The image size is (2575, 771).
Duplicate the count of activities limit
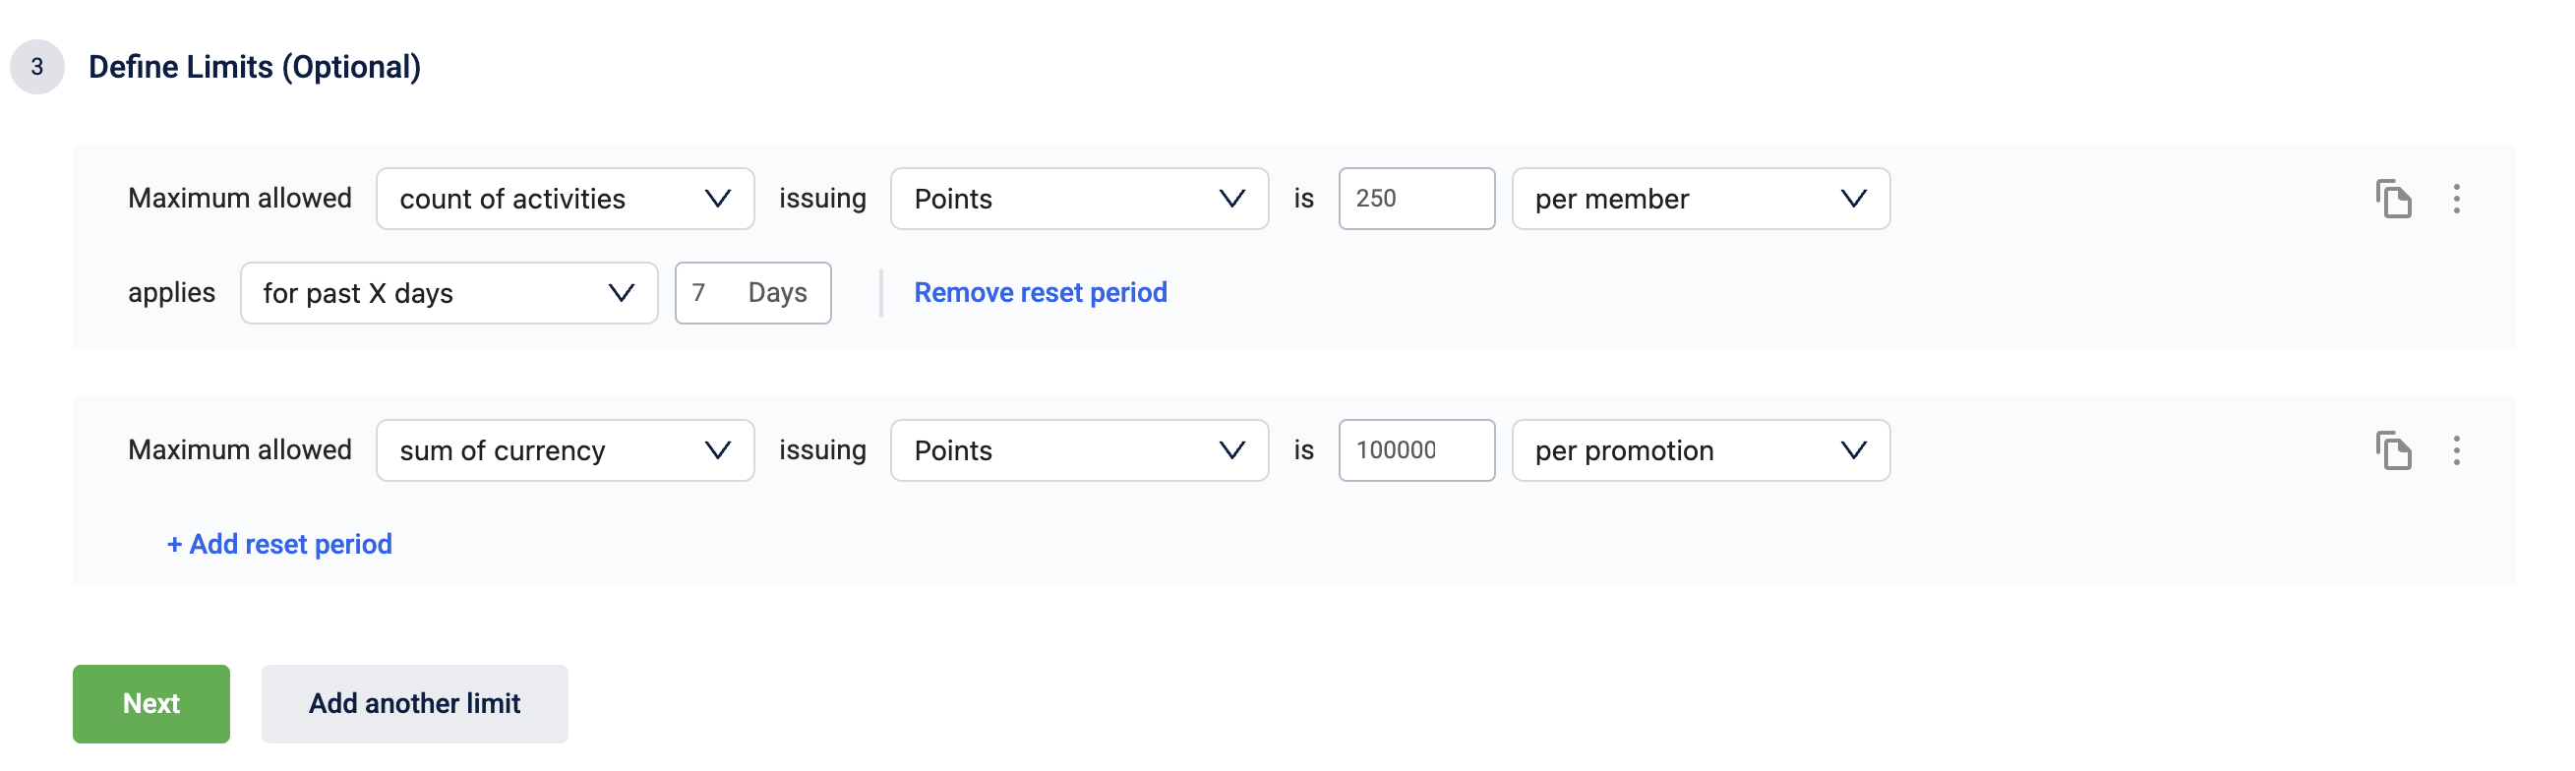pos(2393,199)
